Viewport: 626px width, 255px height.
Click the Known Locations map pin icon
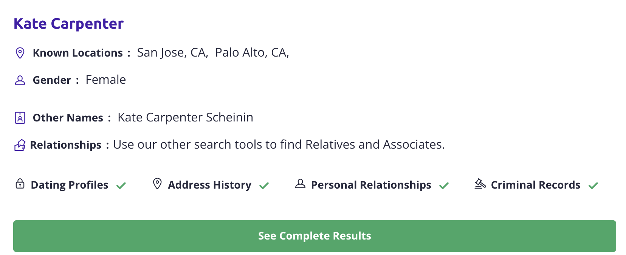coord(20,53)
